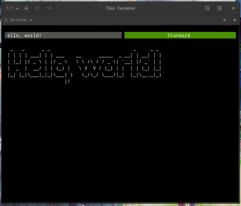Viewport: 241px width, 206px height.
Task: Click the add terminal down icon
Action: (x=49, y=8)
